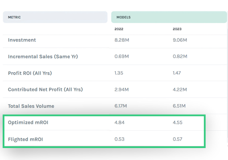The width and height of the screenshot is (228, 160).
Task: Select Total Sales Volume label
Action: click(31, 106)
